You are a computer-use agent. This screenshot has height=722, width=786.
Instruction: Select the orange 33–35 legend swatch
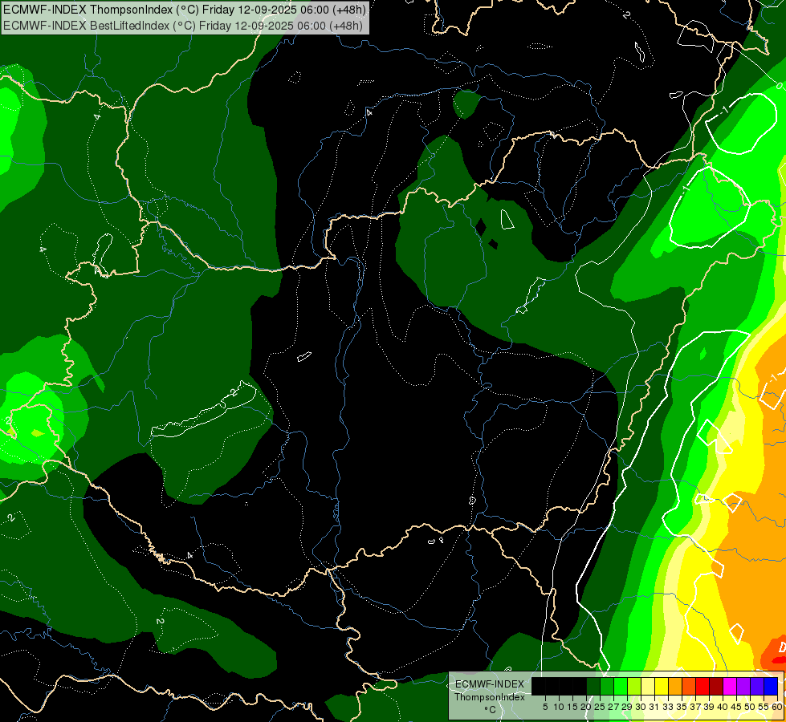pos(674,687)
